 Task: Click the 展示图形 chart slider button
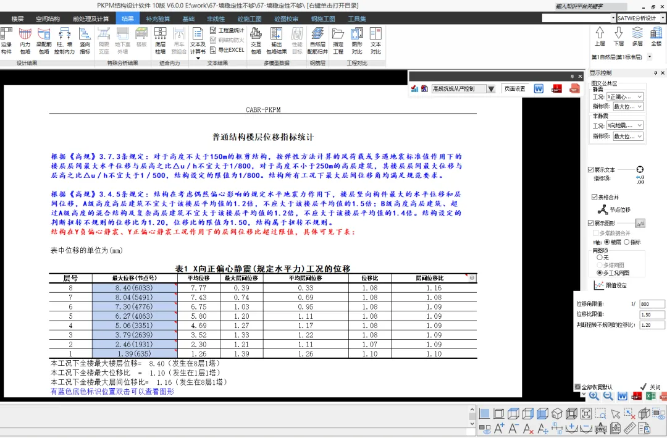[640, 223]
